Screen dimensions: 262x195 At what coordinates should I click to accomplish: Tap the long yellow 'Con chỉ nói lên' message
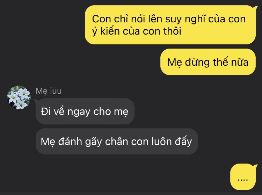pos(170,25)
